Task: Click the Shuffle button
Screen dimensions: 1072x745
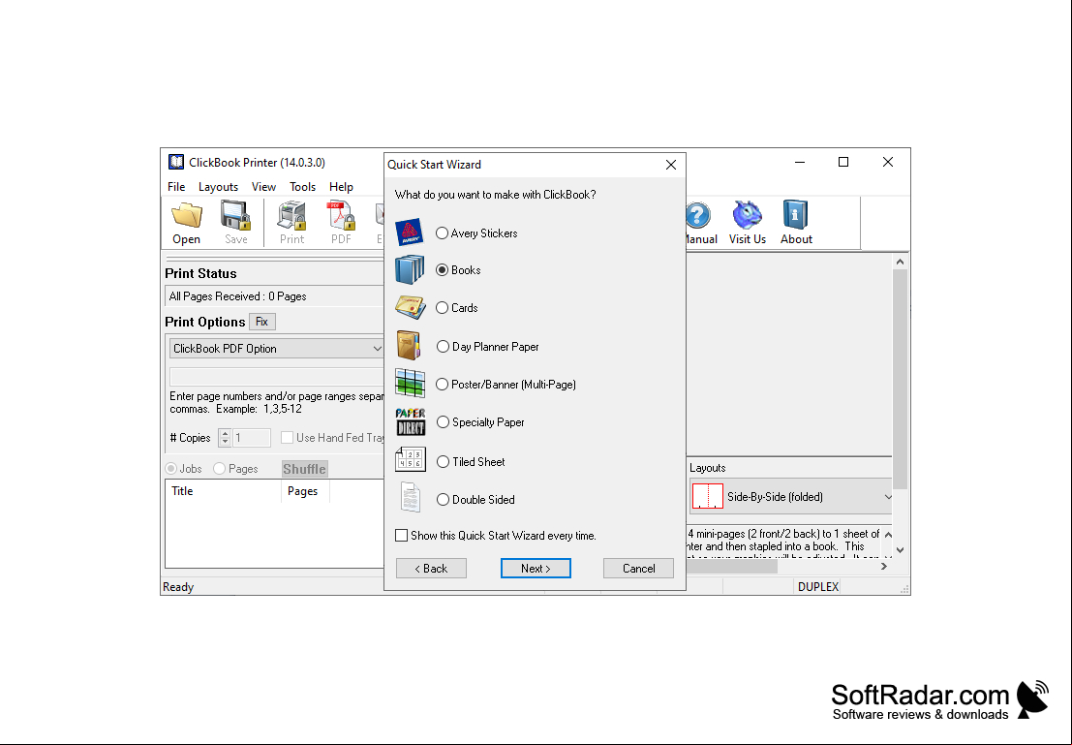Action: 305,469
